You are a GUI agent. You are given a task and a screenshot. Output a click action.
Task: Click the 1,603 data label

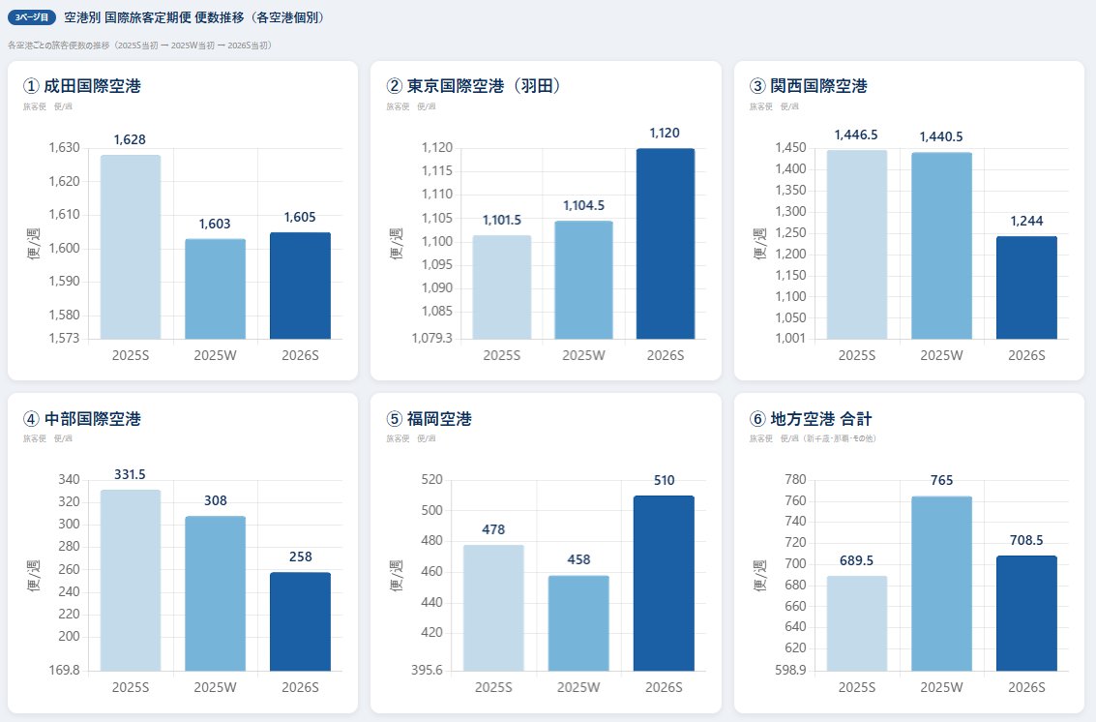coord(215,224)
